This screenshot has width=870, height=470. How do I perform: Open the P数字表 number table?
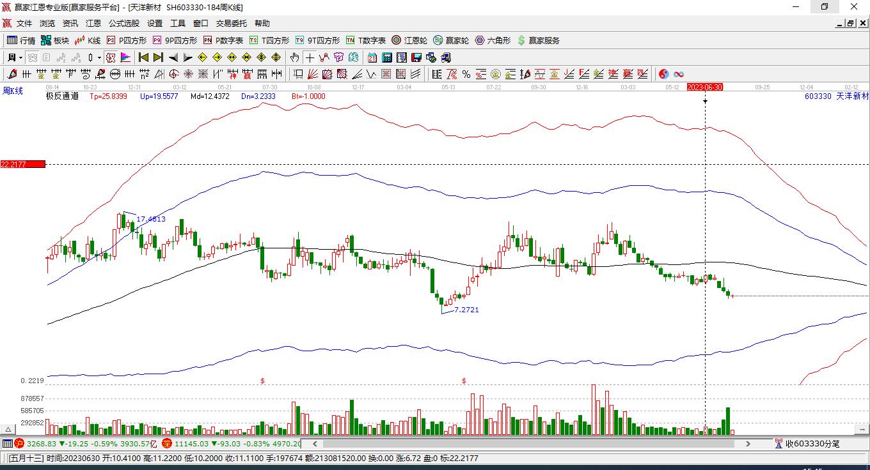(223, 40)
